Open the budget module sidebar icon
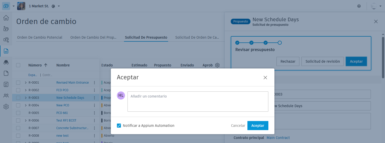The image size is (385, 143). click(x=6, y=29)
